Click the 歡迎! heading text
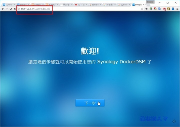 [90, 51]
